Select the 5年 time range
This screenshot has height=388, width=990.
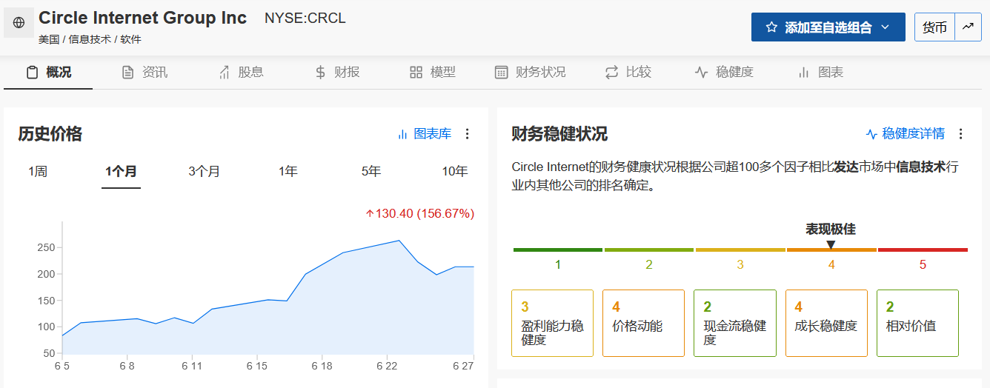[x=371, y=172]
